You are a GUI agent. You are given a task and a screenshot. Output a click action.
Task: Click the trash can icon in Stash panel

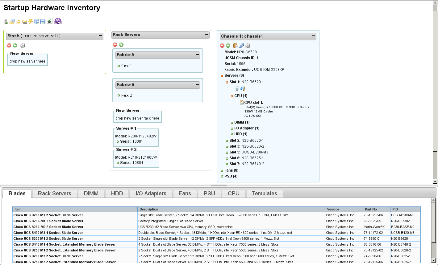pyautogui.click(x=23, y=45)
